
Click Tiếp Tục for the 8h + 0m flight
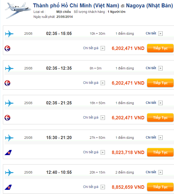(160, 83)
